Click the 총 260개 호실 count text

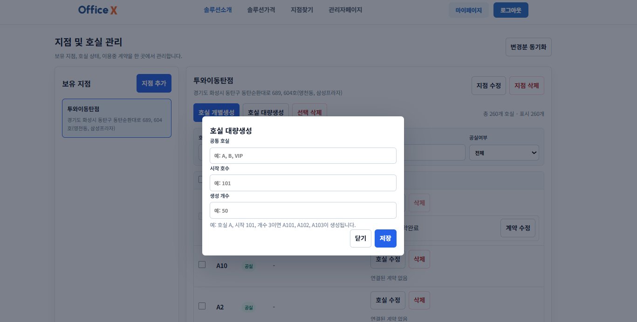(x=514, y=114)
